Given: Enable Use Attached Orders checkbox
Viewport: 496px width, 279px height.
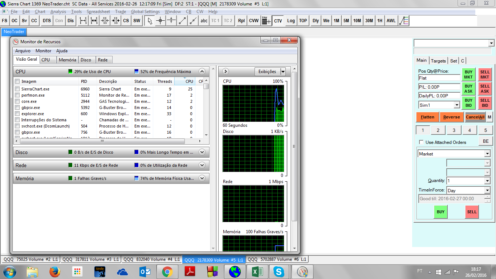Looking at the screenshot, I should click(x=421, y=142).
